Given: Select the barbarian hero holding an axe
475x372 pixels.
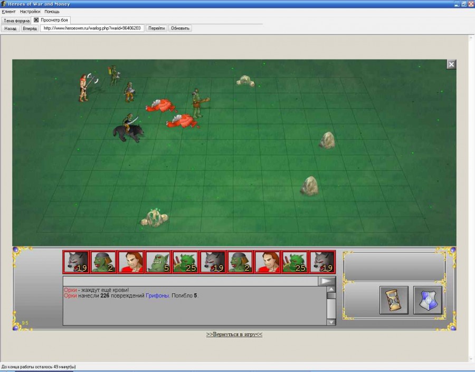Looking at the screenshot, I should (87, 87).
